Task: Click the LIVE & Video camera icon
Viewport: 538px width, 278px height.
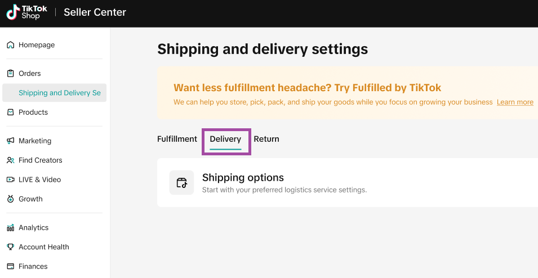Action: (x=10, y=180)
